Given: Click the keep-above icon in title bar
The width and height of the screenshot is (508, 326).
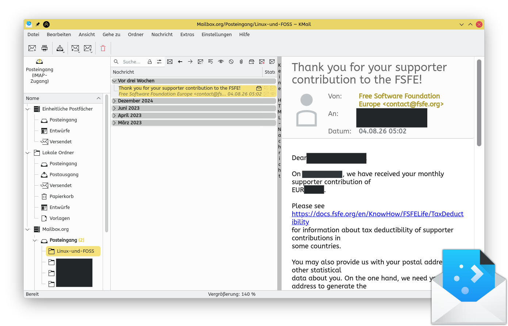Looking at the screenshot, I should (46, 24).
